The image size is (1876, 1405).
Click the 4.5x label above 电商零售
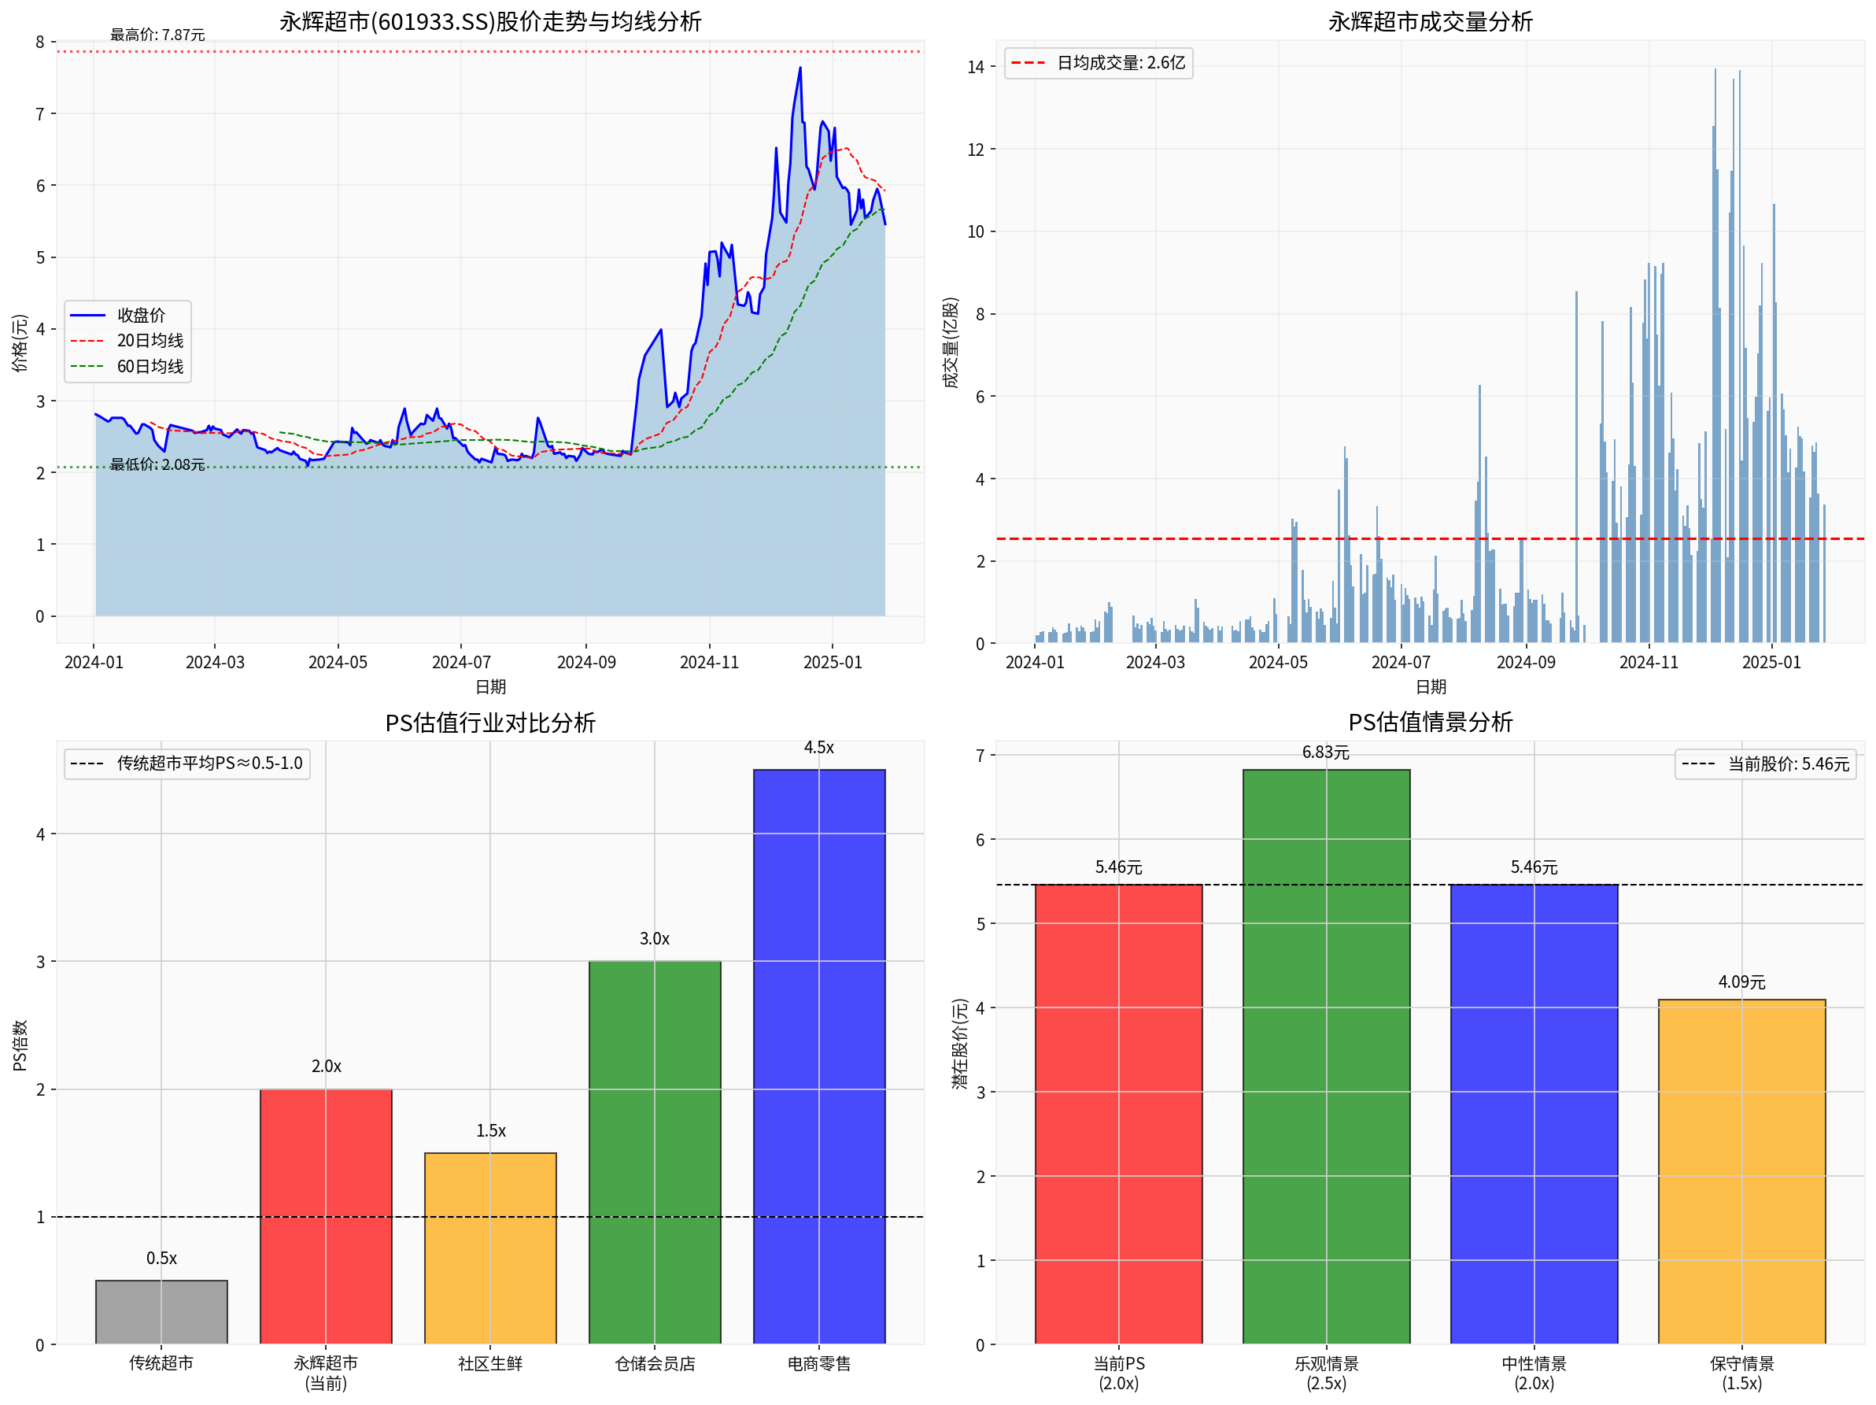click(x=819, y=748)
